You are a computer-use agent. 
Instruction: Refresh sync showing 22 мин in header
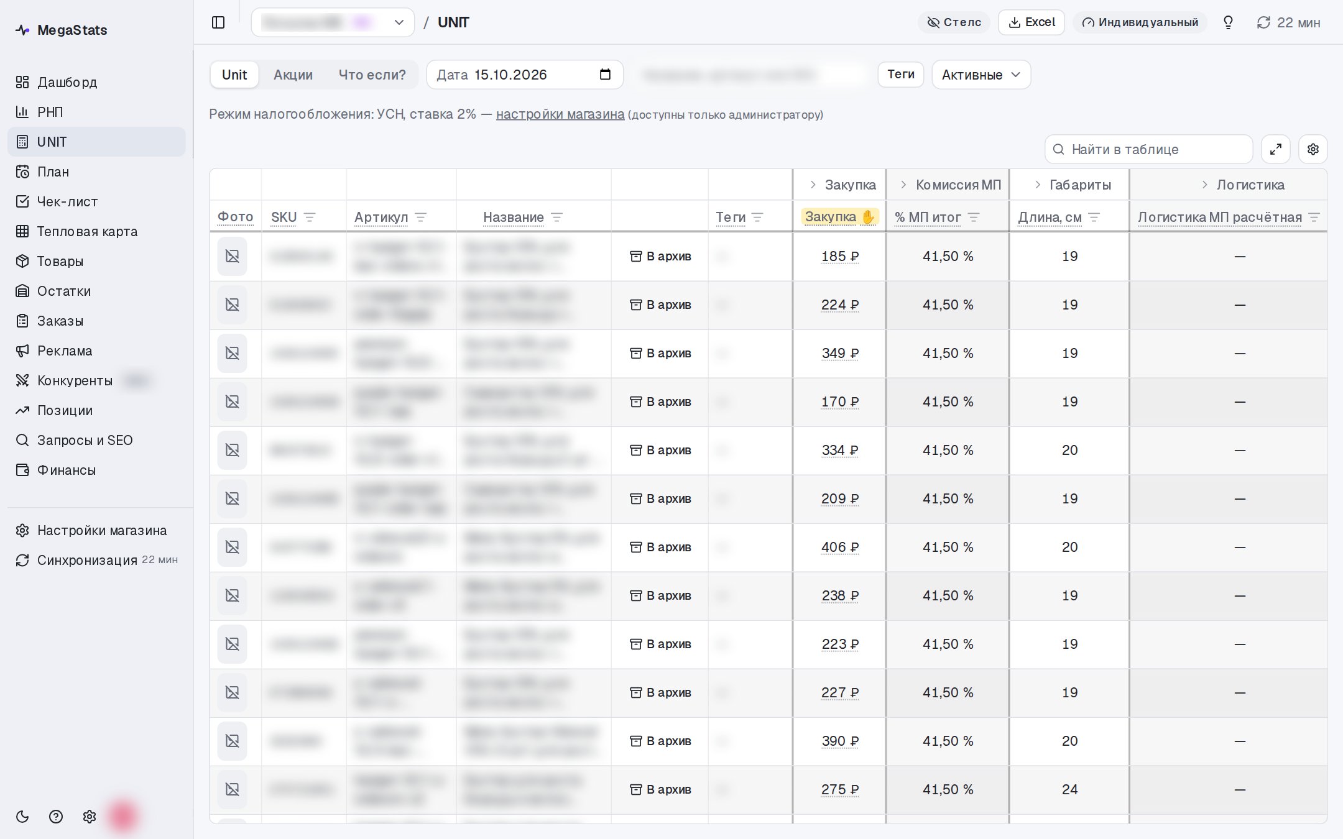(x=1288, y=22)
